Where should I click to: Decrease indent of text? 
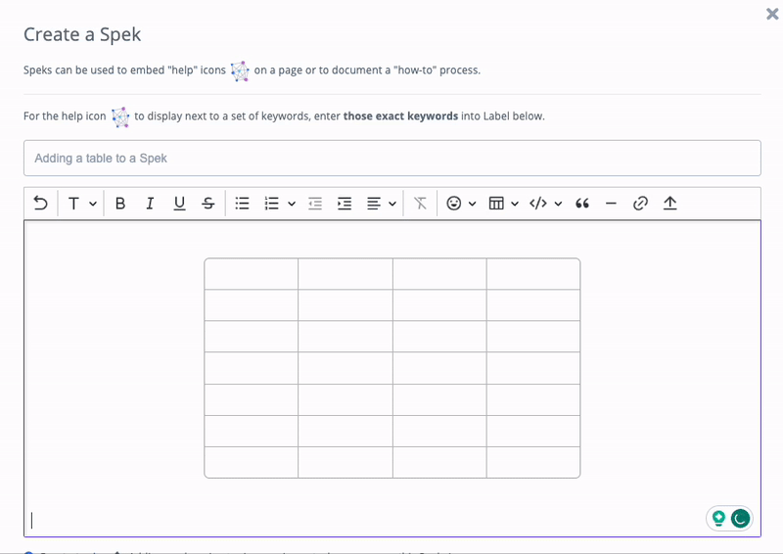tap(315, 204)
